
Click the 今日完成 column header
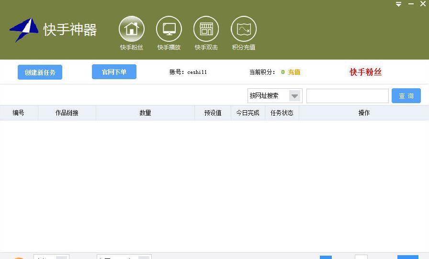248,113
